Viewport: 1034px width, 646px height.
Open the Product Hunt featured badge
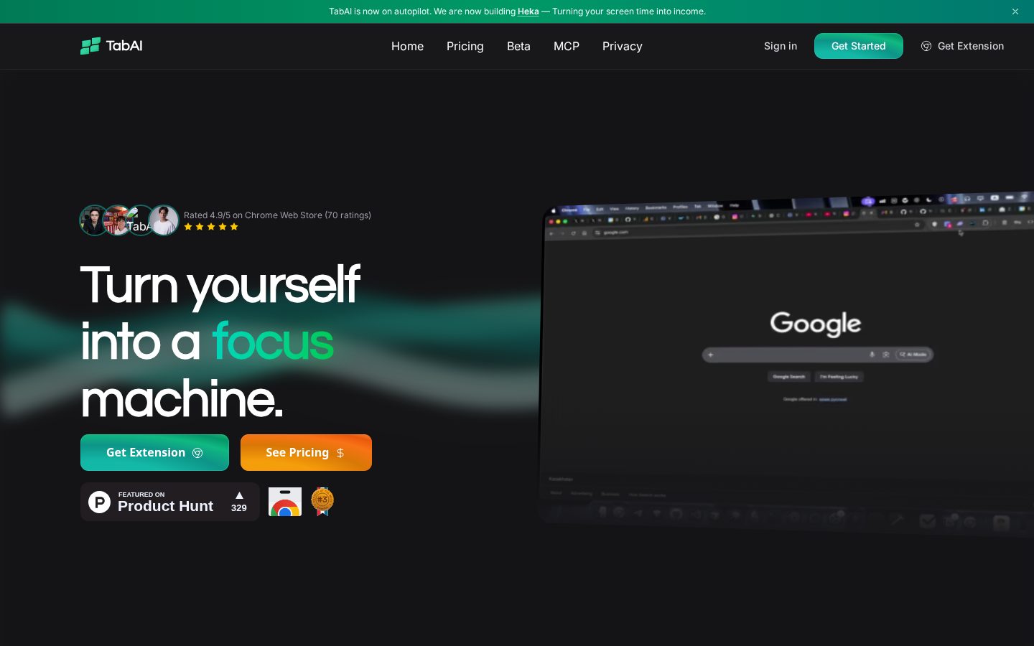coord(170,502)
